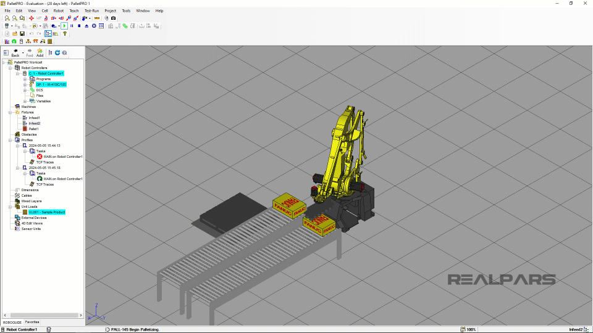Pause the simulation run
This screenshot has height=333, width=593.
[72, 26]
